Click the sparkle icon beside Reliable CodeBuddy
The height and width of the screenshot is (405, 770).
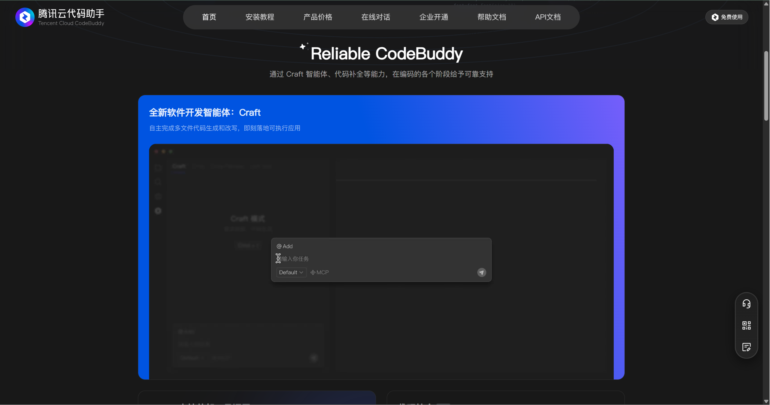point(303,47)
